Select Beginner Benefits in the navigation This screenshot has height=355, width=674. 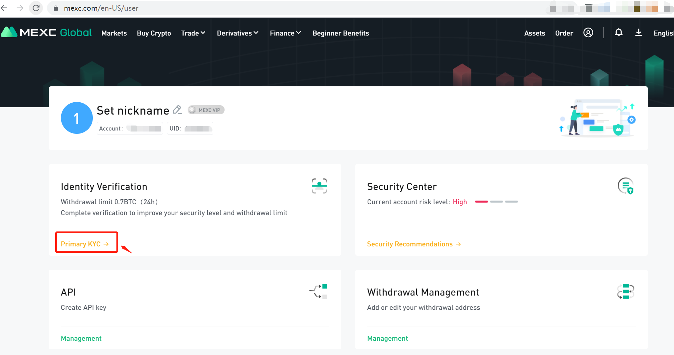point(341,33)
